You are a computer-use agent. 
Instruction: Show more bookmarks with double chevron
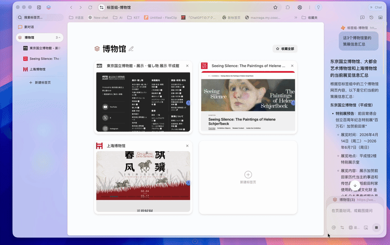[x=295, y=17]
